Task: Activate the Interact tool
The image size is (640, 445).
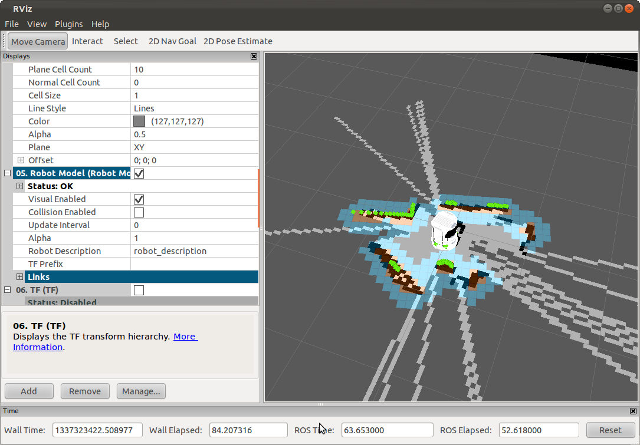Action: click(x=87, y=41)
